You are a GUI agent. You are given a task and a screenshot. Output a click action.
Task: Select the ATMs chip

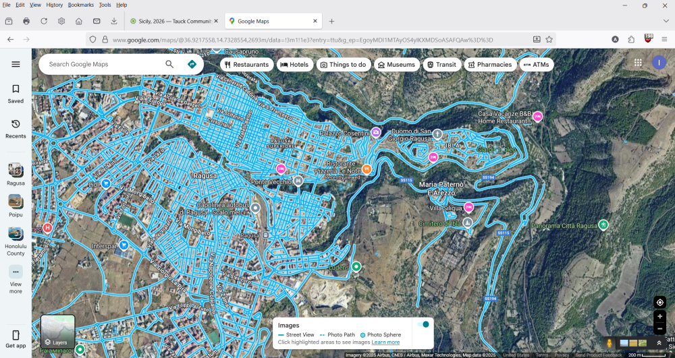point(537,65)
